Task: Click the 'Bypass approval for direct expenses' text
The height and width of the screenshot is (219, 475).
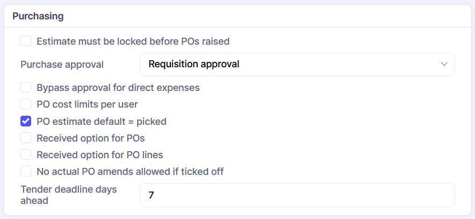Action: pos(118,87)
